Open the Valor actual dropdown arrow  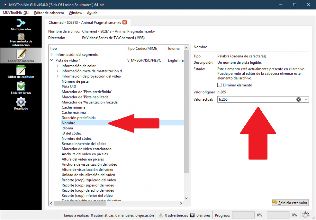pos(306,99)
